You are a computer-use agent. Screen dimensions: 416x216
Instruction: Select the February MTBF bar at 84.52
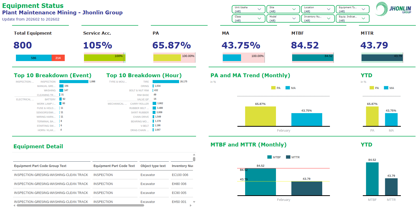pos(261,182)
